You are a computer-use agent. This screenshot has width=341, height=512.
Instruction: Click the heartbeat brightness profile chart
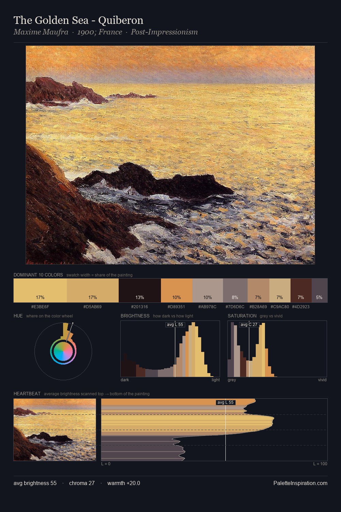click(214, 430)
